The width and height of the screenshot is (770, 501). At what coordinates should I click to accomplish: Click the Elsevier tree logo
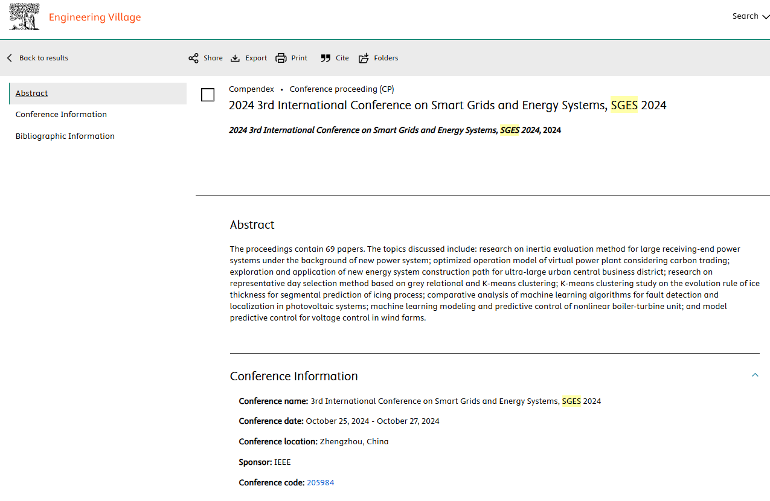pos(25,17)
